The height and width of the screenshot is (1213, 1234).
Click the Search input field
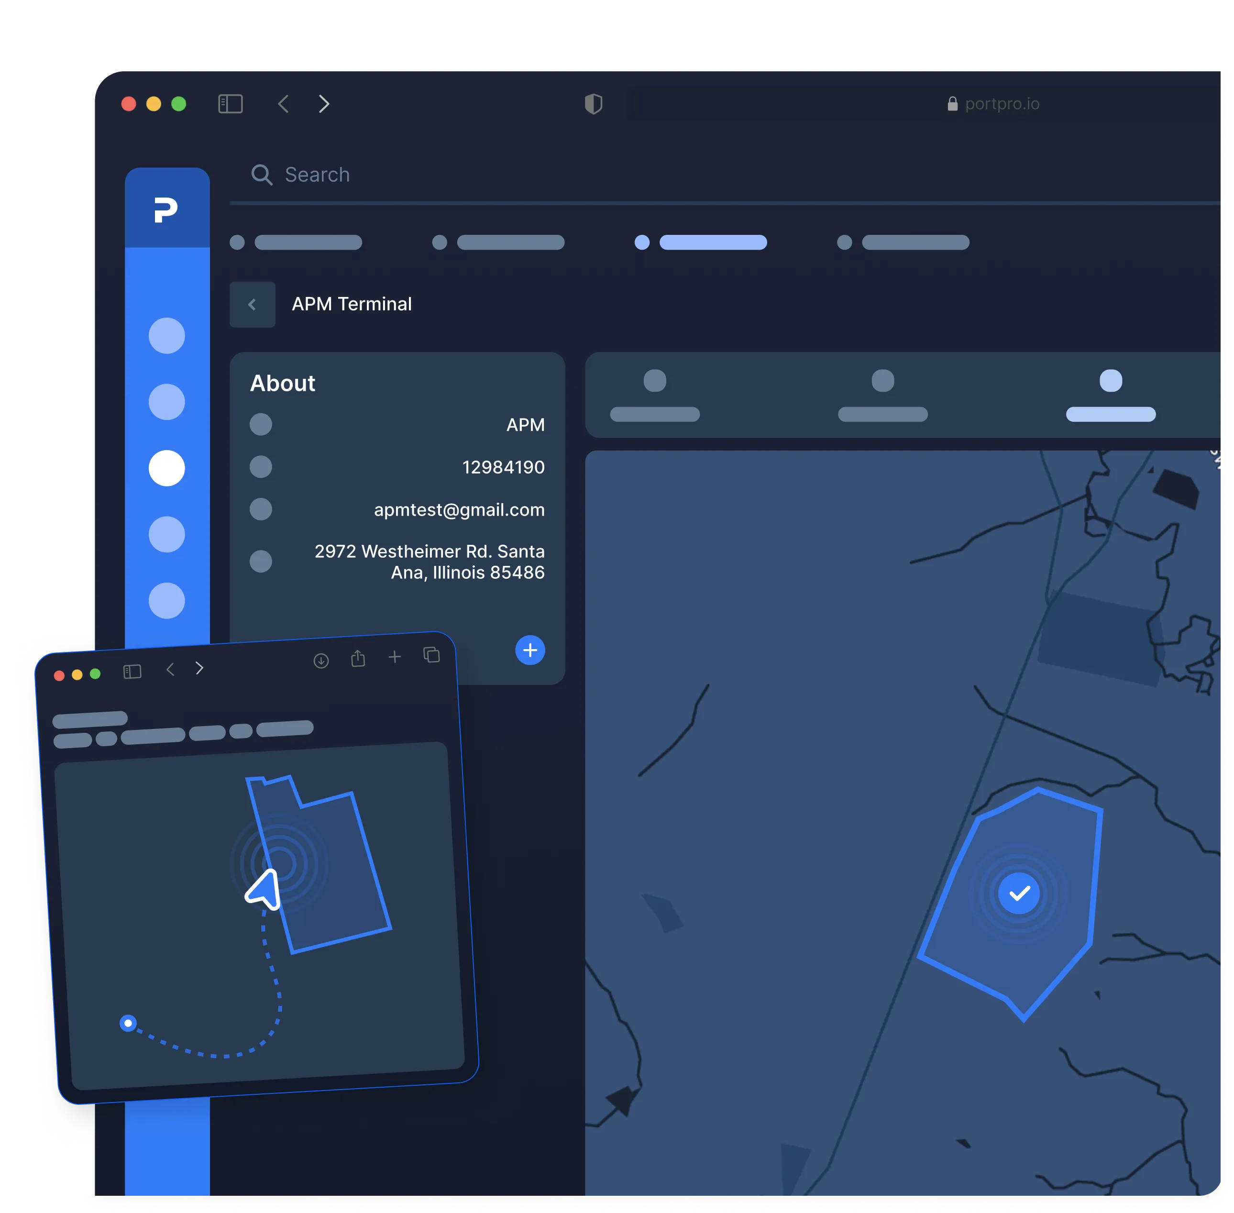tap(317, 175)
